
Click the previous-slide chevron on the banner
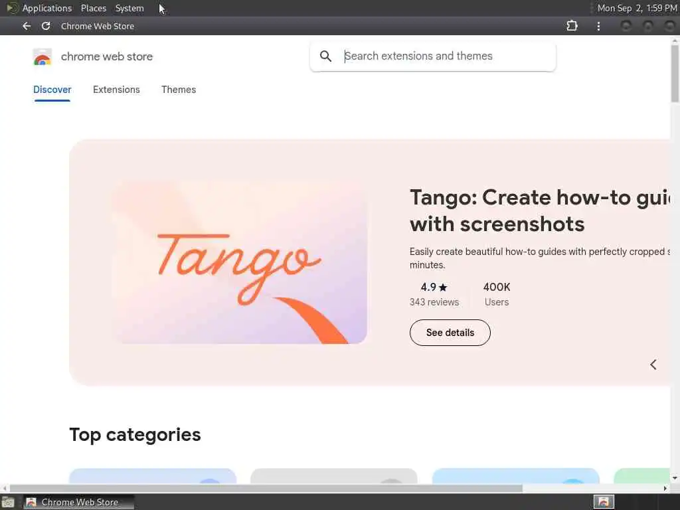coord(653,365)
